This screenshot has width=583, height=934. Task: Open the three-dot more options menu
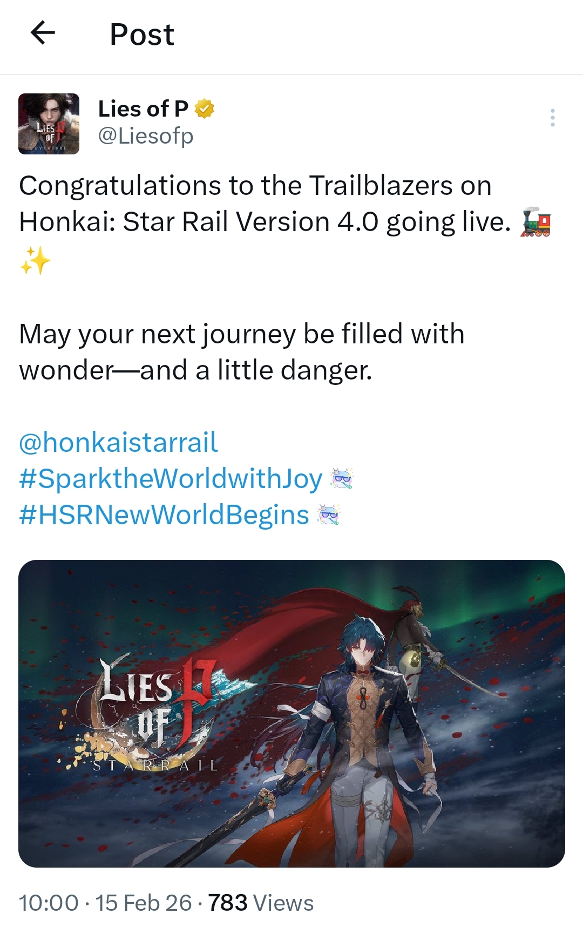(552, 118)
